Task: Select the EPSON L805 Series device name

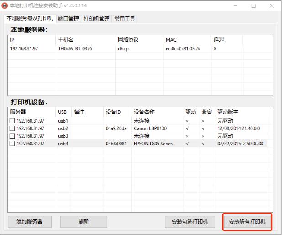Action: pos(153,144)
